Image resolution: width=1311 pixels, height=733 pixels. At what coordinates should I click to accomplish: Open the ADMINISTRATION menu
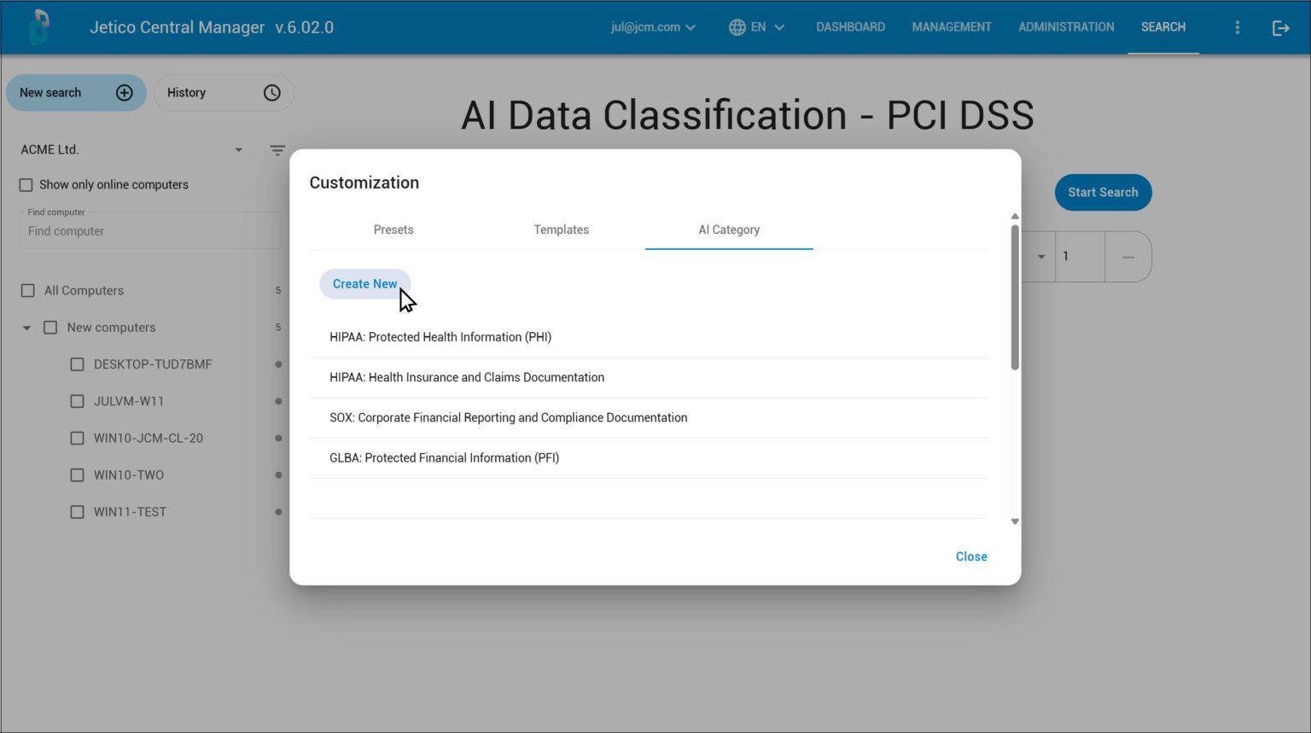point(1066,27)
